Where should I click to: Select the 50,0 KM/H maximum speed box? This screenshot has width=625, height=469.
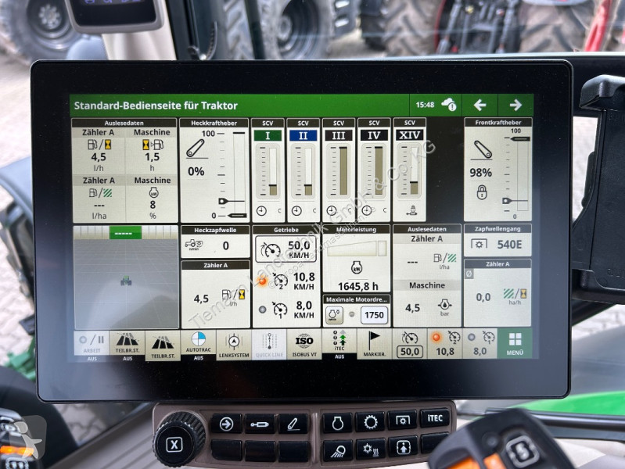click(286, 249)
